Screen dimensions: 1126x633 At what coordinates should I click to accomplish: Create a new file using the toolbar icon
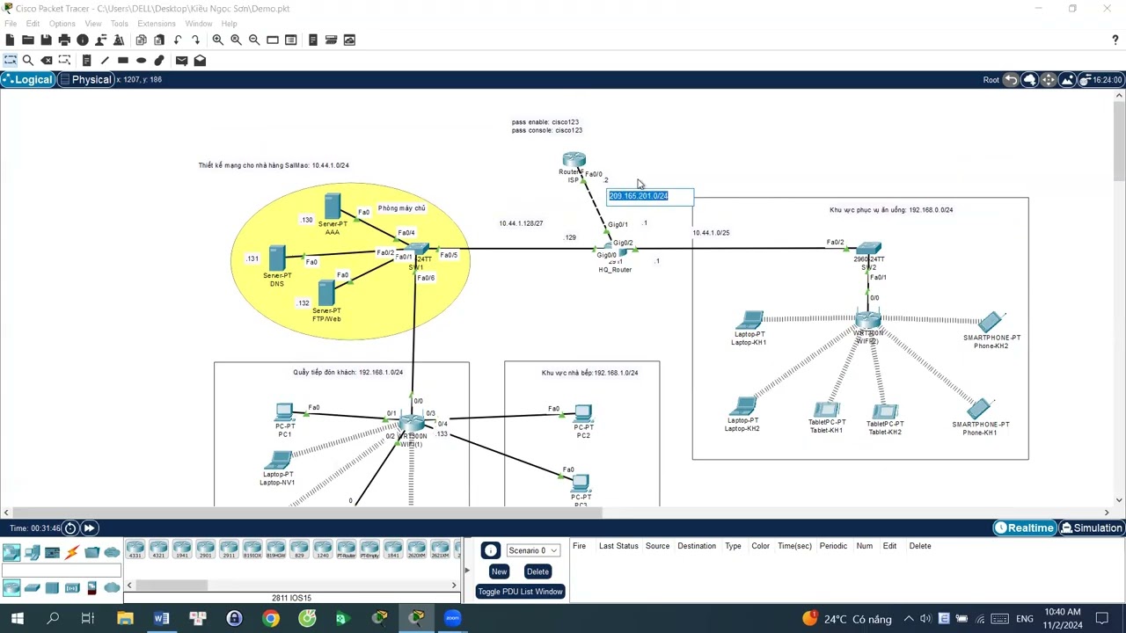pyautogui.click(x=10, y=40)
